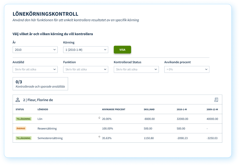Click the up arrow icon in Semesterersättning row
The image size is (239, 165).
click(x=99, y=137)
